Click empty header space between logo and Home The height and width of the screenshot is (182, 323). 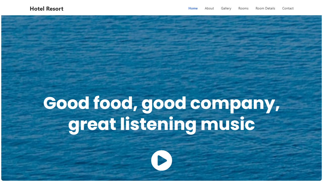pyautogui.click(x=125, y=8)
